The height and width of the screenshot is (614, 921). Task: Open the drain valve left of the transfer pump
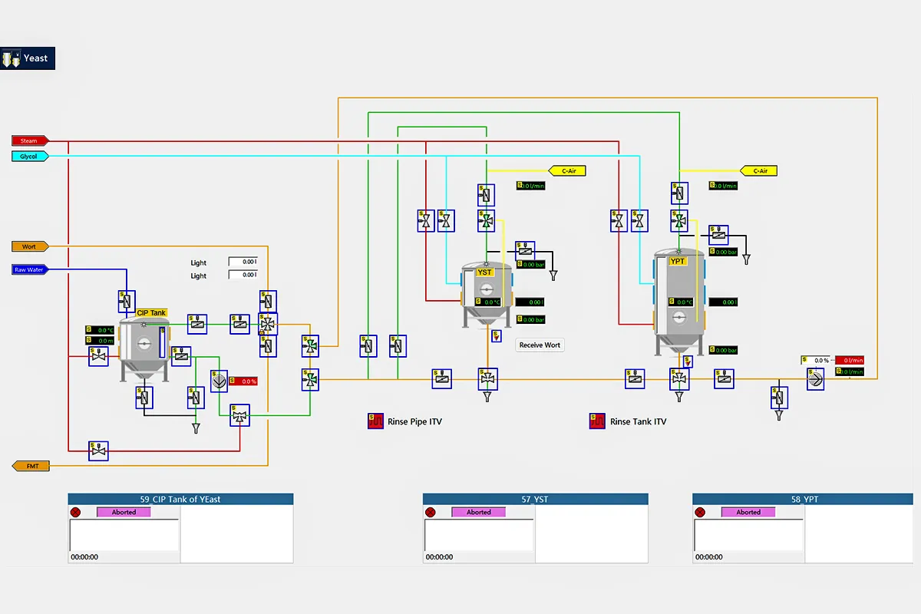click(x=780, y=397)
